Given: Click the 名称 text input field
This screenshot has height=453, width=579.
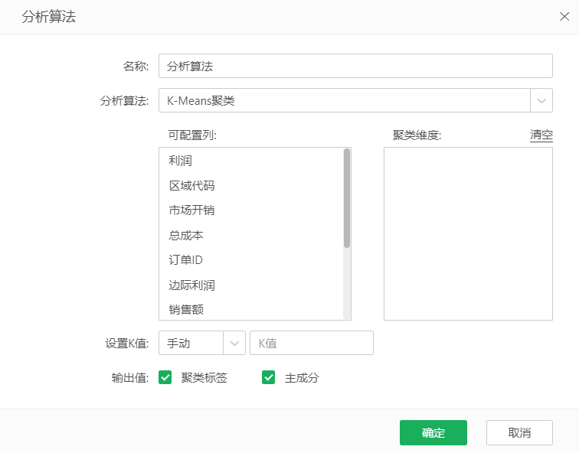Looking at the screenshot, I should pyautogui.click(x=355, y=66).
